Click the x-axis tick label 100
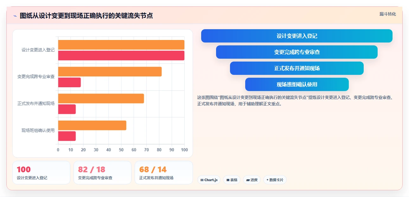Image resolution: width=409 pixels, height=197 pixels. 184,150
